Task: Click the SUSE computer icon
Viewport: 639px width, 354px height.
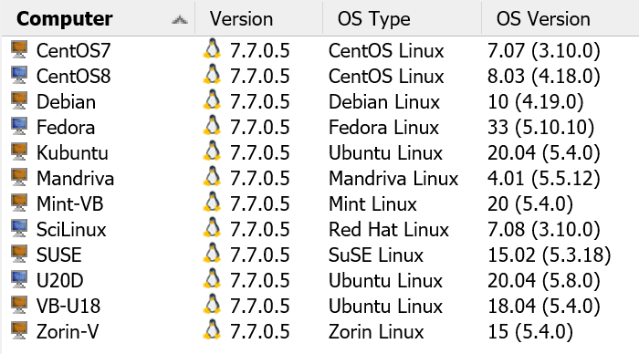Action: tap(19, 255)
